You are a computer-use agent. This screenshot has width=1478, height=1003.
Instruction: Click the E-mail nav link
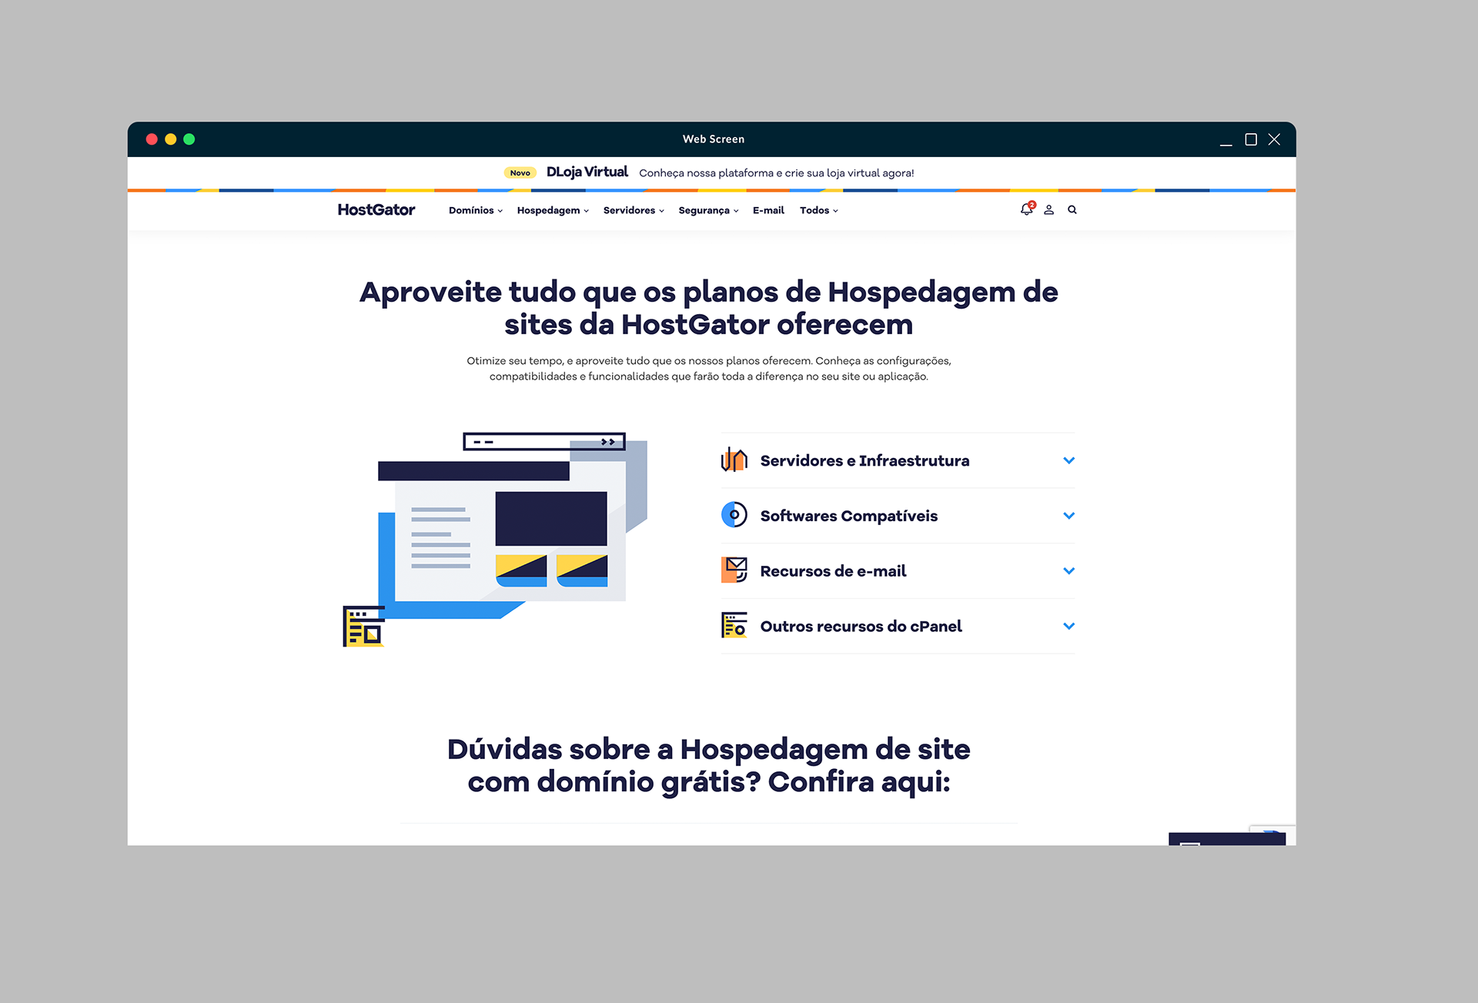(768, 210)
